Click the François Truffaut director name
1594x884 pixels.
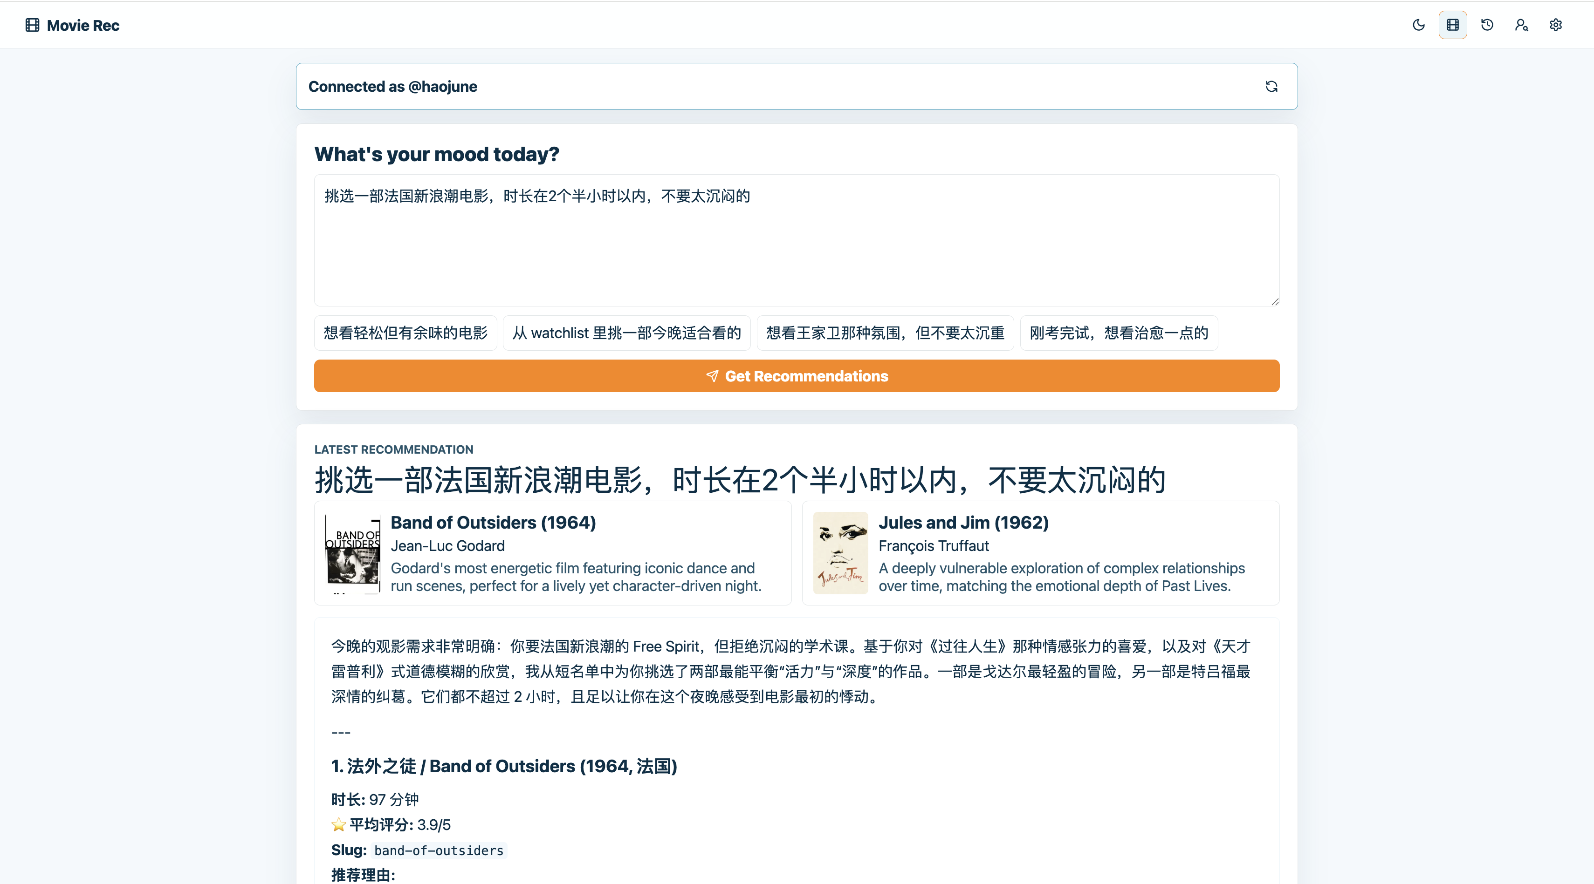934,546
